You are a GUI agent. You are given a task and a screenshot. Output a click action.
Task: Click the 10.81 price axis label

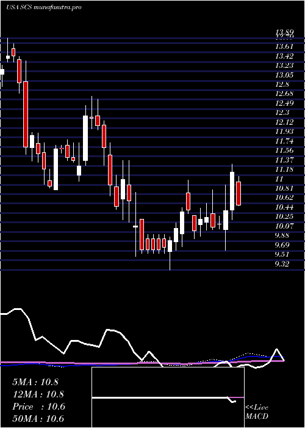[285, 188]
